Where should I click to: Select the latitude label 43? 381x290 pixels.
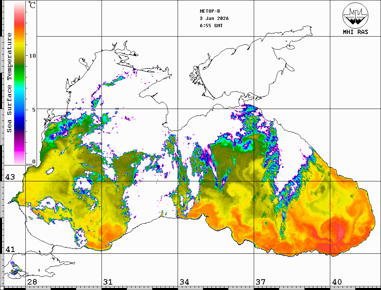[x=9, y=177]
